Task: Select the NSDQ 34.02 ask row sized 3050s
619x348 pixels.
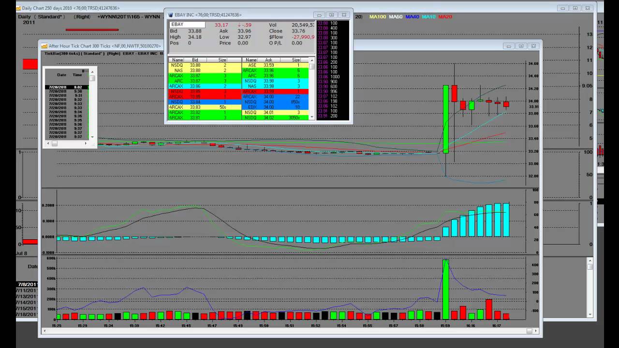Action: [x=276, y=118]
